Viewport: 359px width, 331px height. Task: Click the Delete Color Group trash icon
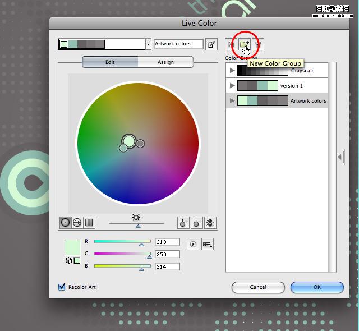pos(258,44)
